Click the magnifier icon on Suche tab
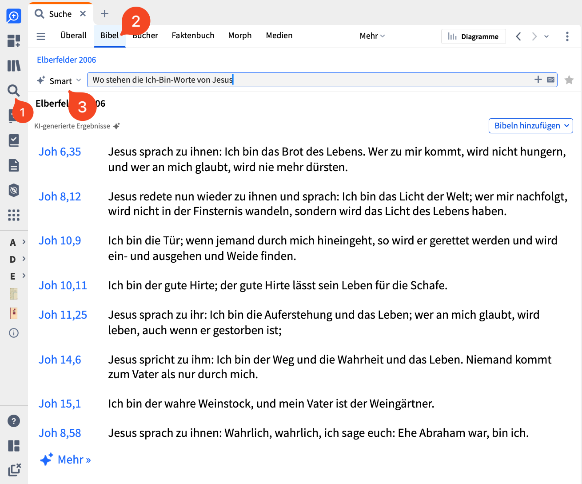Screen dimensions: 582x484 40,14
